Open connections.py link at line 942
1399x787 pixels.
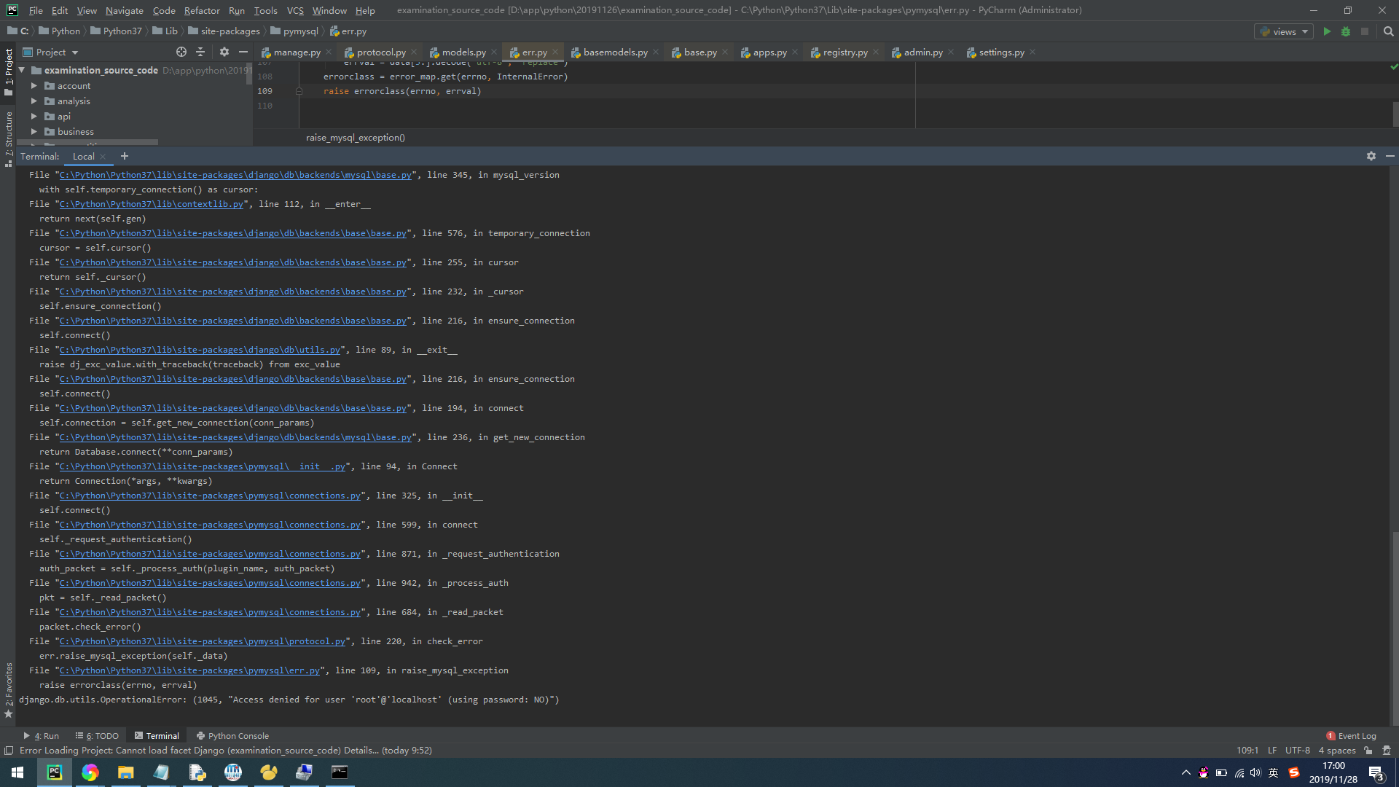[x=210, y=583]
